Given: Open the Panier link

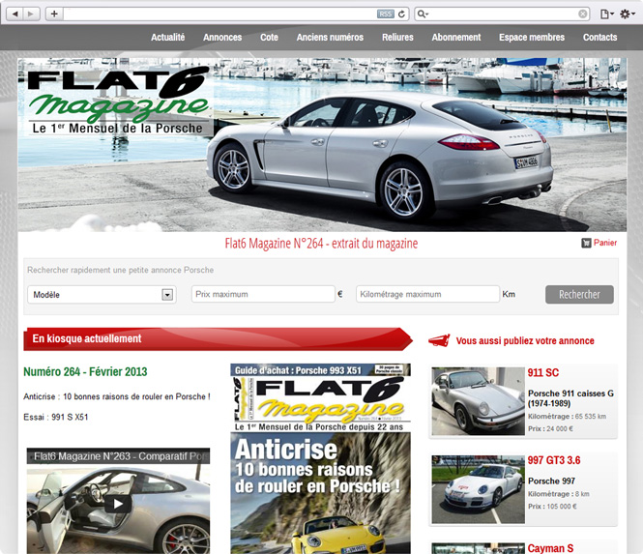Looking at the screenshot, I should 605,243.
